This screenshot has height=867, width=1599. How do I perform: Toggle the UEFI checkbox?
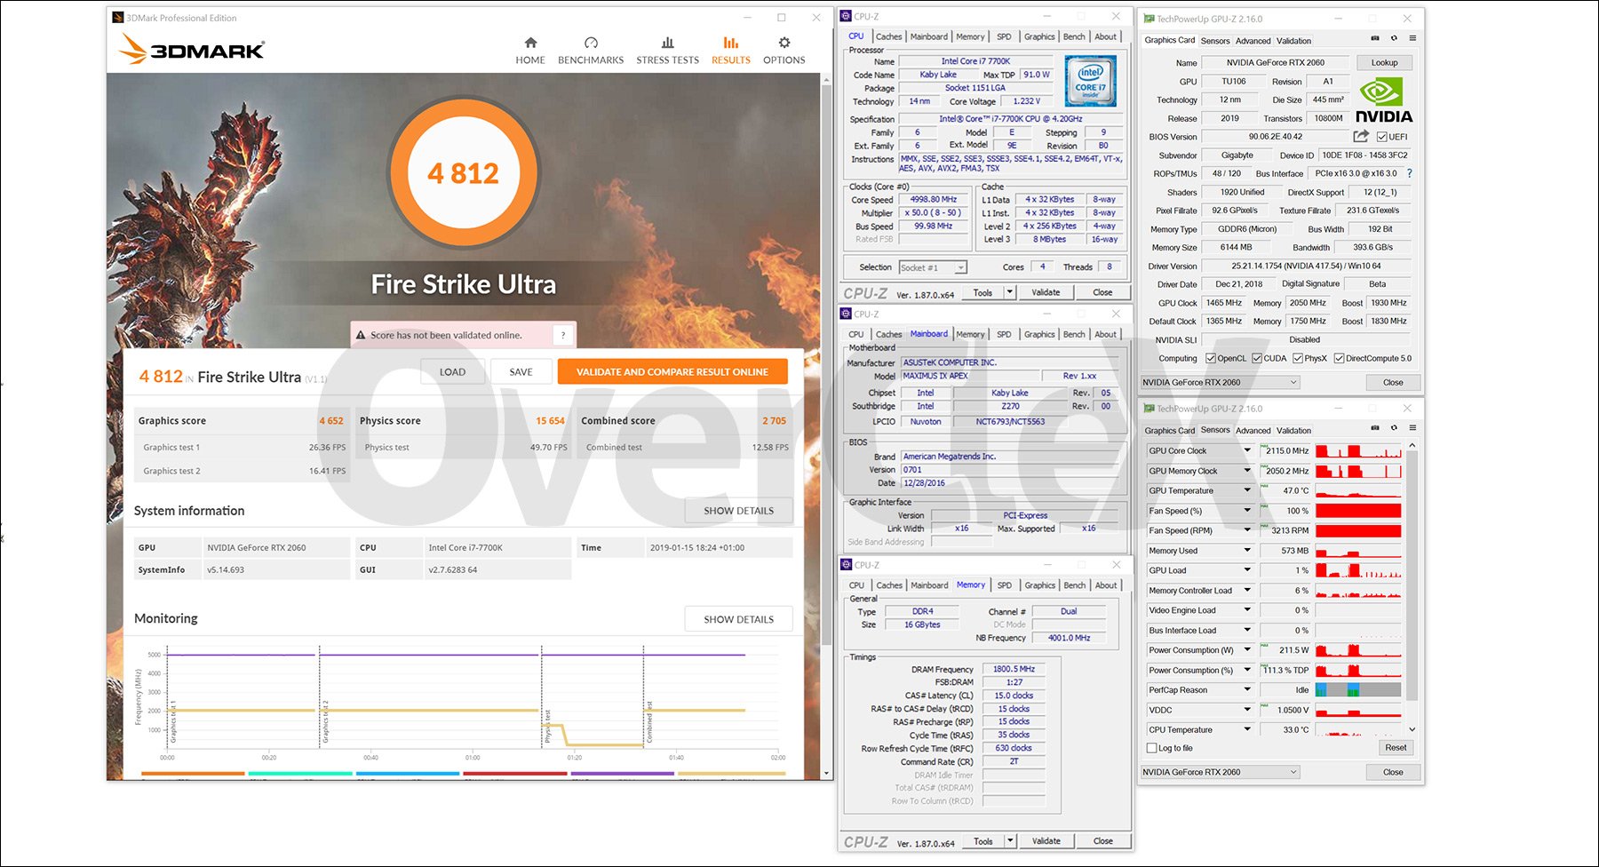tap(1382, 137)
